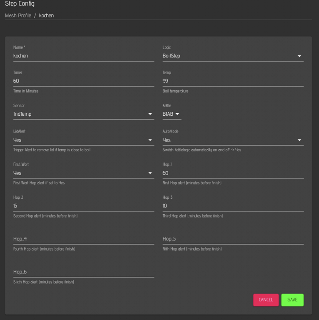This screenshot has width=319, height=320.
Task: Click the Timer field showing 60
Action: (83, 81)
